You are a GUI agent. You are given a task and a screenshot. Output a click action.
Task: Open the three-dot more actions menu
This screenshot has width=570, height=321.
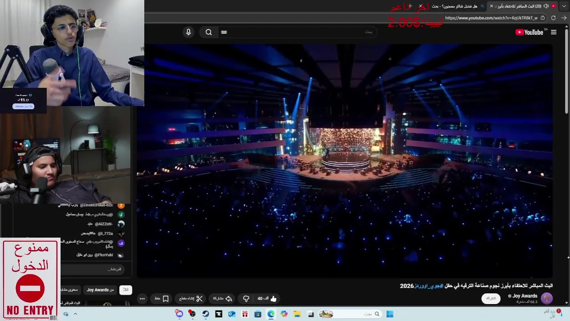pyautogui.click(x=142, y=299)
